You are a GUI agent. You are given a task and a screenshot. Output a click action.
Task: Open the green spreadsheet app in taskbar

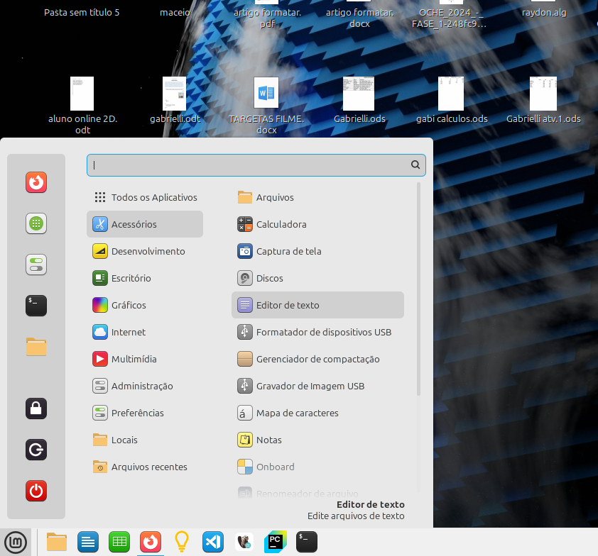[119, 543]
